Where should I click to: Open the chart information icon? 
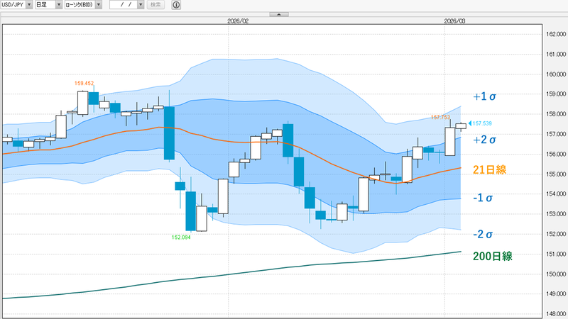tap(176, 5)
